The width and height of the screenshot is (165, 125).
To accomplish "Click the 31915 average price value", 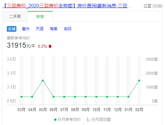I will click(x=17, y=45).
